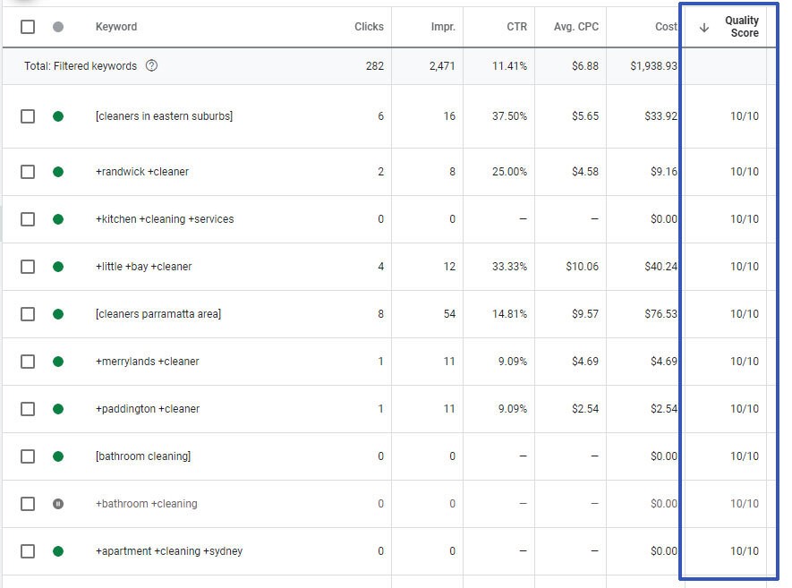
Task: Select keyword text +kitchen +cleaning +services
Action: coord(165,219)
